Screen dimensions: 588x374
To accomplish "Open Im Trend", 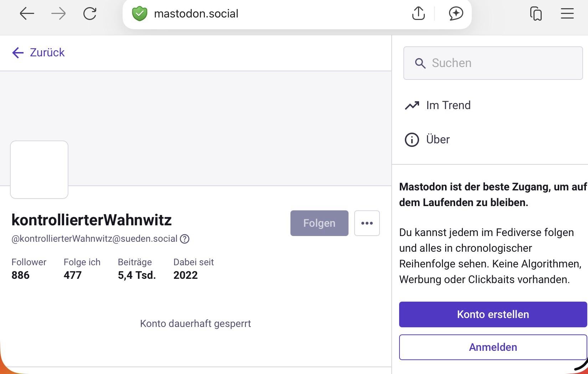I will [438, 105].
